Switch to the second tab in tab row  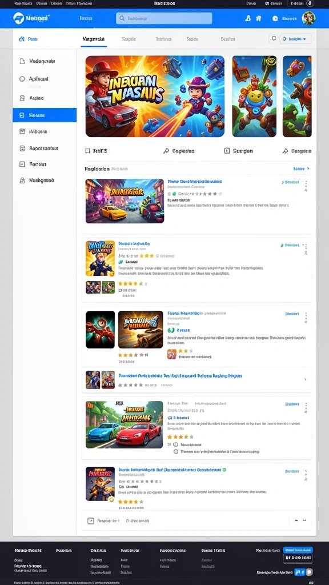(x=129, y=39)
